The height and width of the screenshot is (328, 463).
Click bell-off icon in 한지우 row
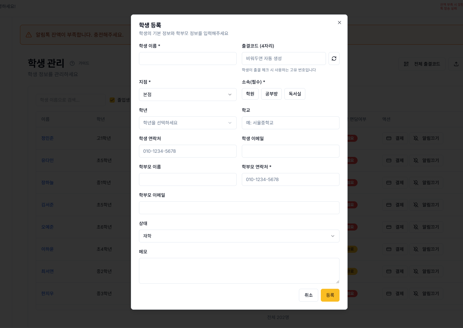coord(416,294)
